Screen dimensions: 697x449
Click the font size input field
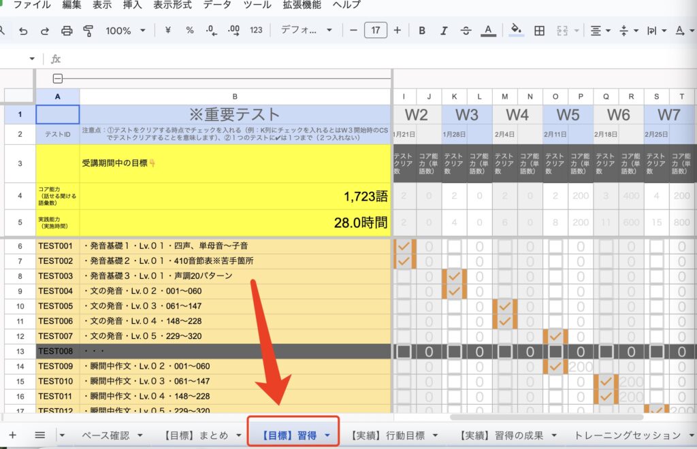coord(376,31)
